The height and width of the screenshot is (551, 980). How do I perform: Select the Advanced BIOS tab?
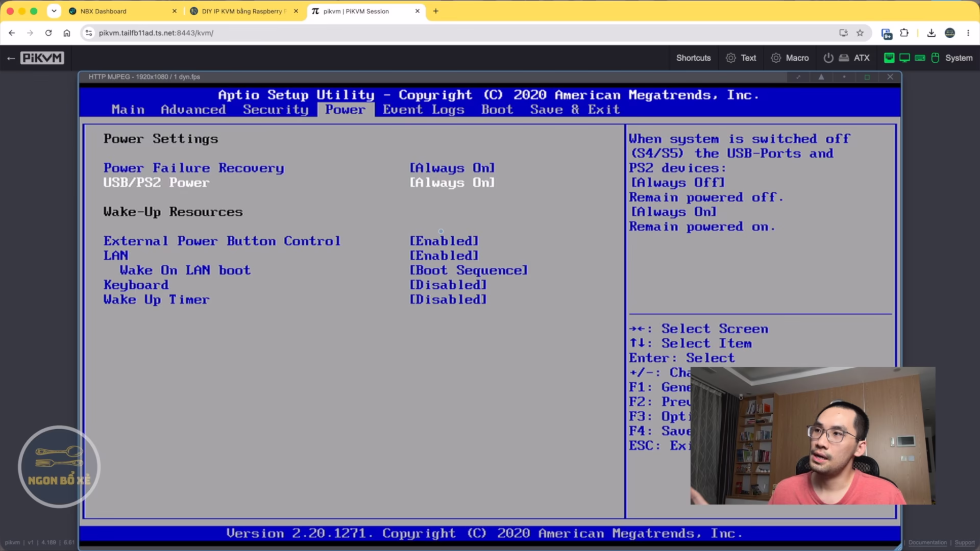[x=193, y=110]
